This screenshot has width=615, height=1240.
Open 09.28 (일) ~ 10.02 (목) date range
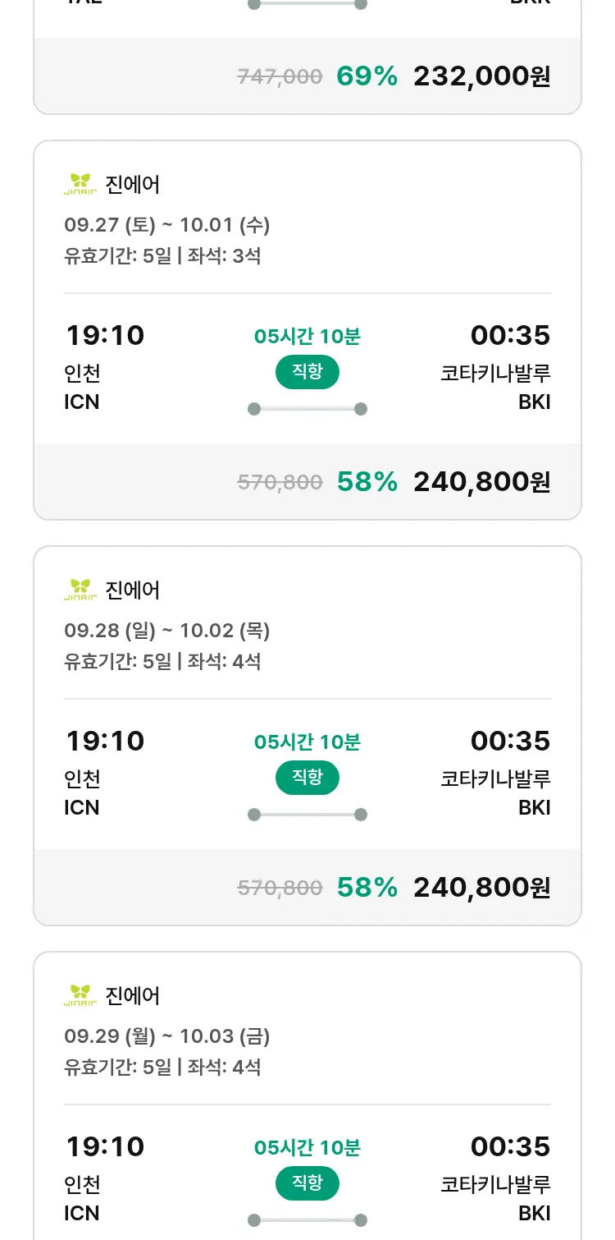pos(167,630)
